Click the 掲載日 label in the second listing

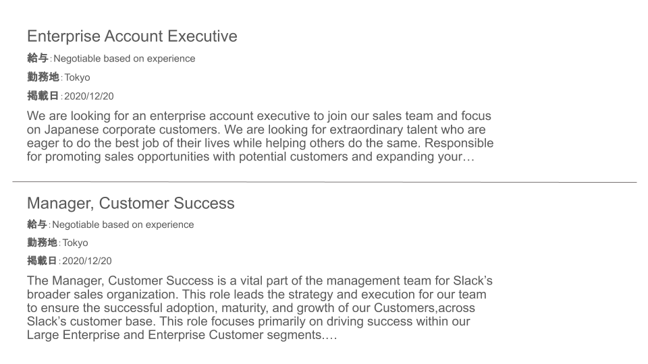point(42,261)
